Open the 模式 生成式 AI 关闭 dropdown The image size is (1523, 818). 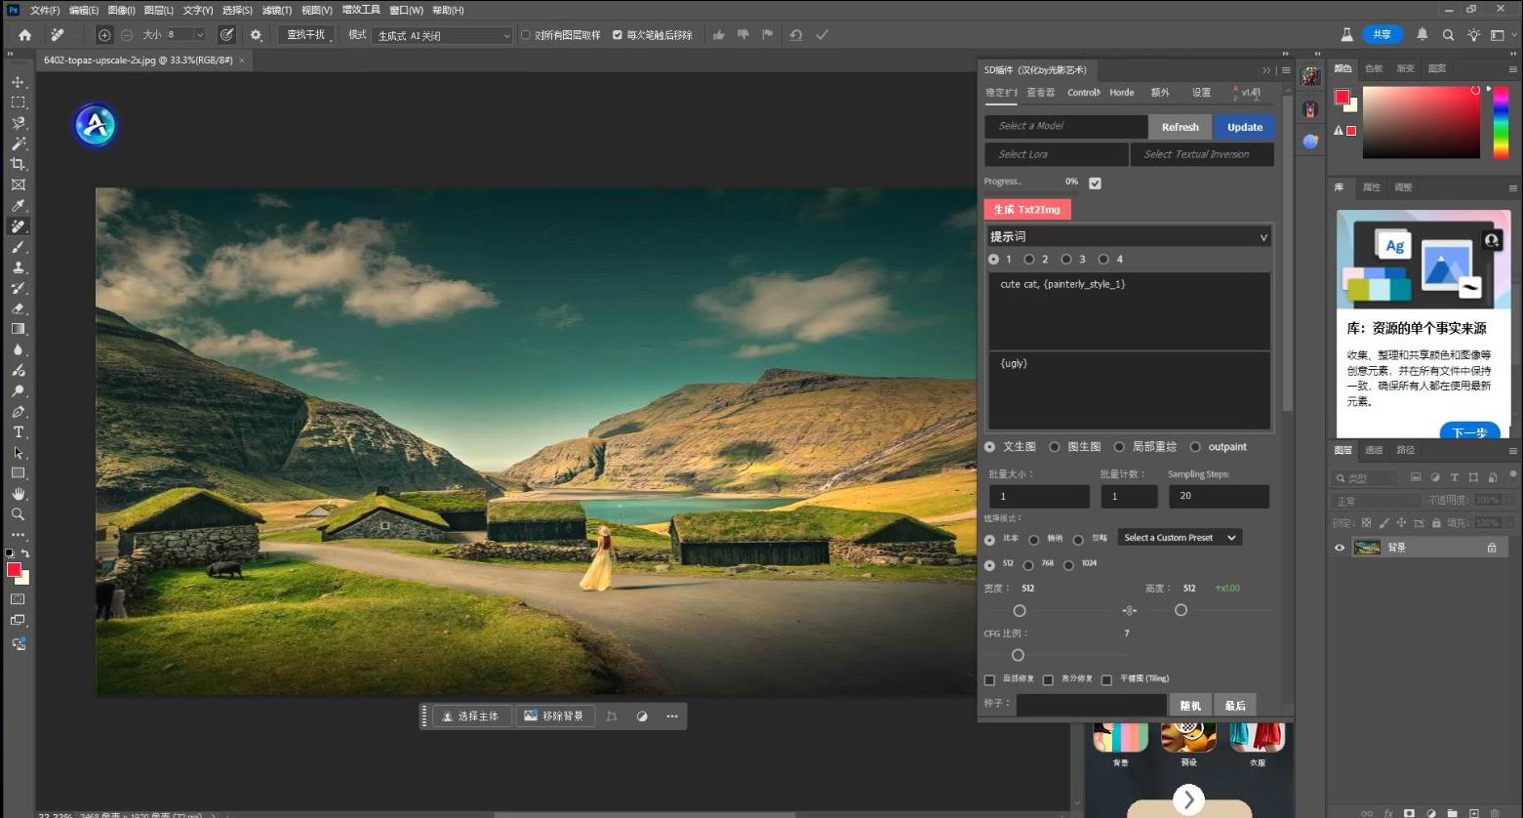tap(442, 35)
